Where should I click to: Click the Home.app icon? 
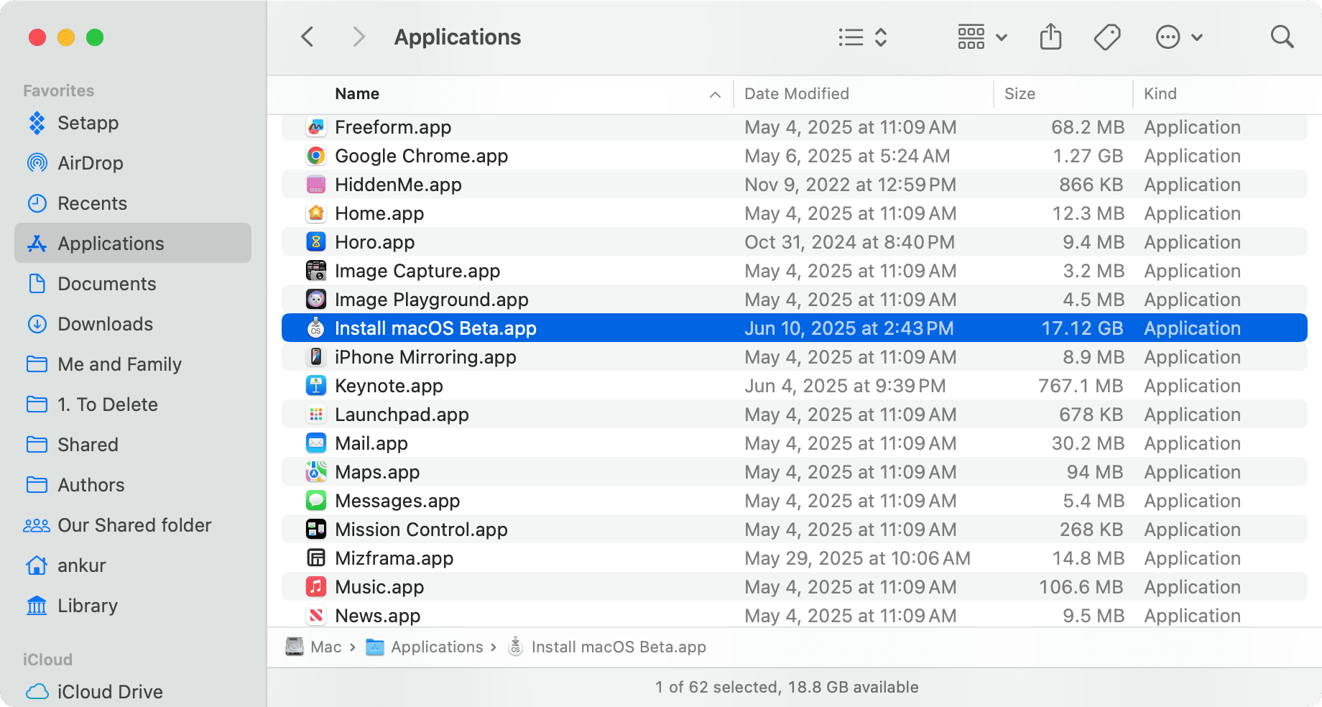[316, 213]
